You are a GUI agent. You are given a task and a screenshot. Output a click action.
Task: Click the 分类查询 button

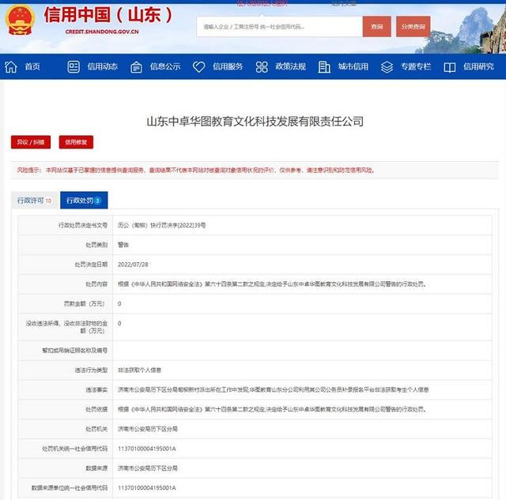click(413, 26)
